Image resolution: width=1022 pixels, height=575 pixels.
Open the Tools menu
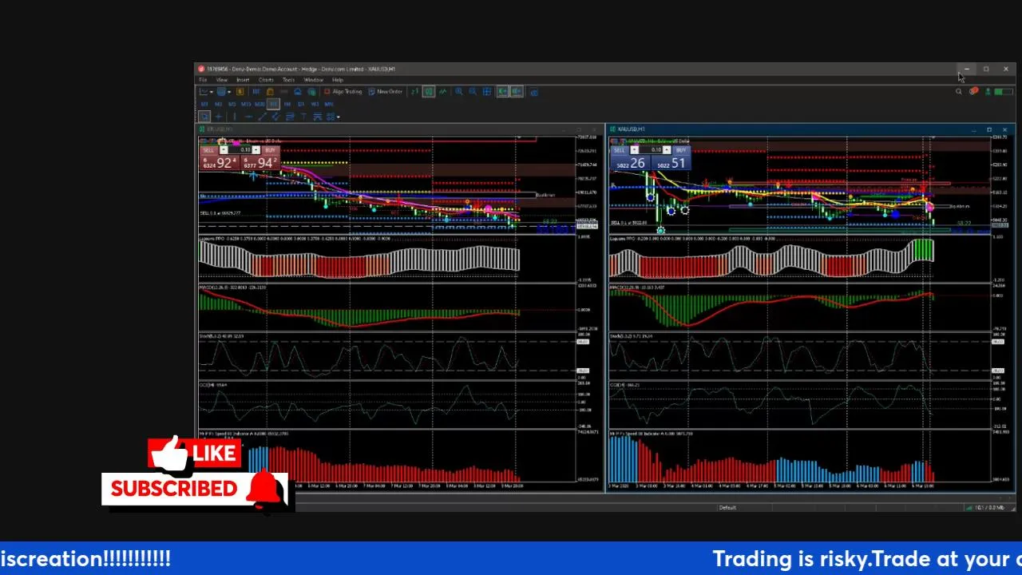[288, 80]
